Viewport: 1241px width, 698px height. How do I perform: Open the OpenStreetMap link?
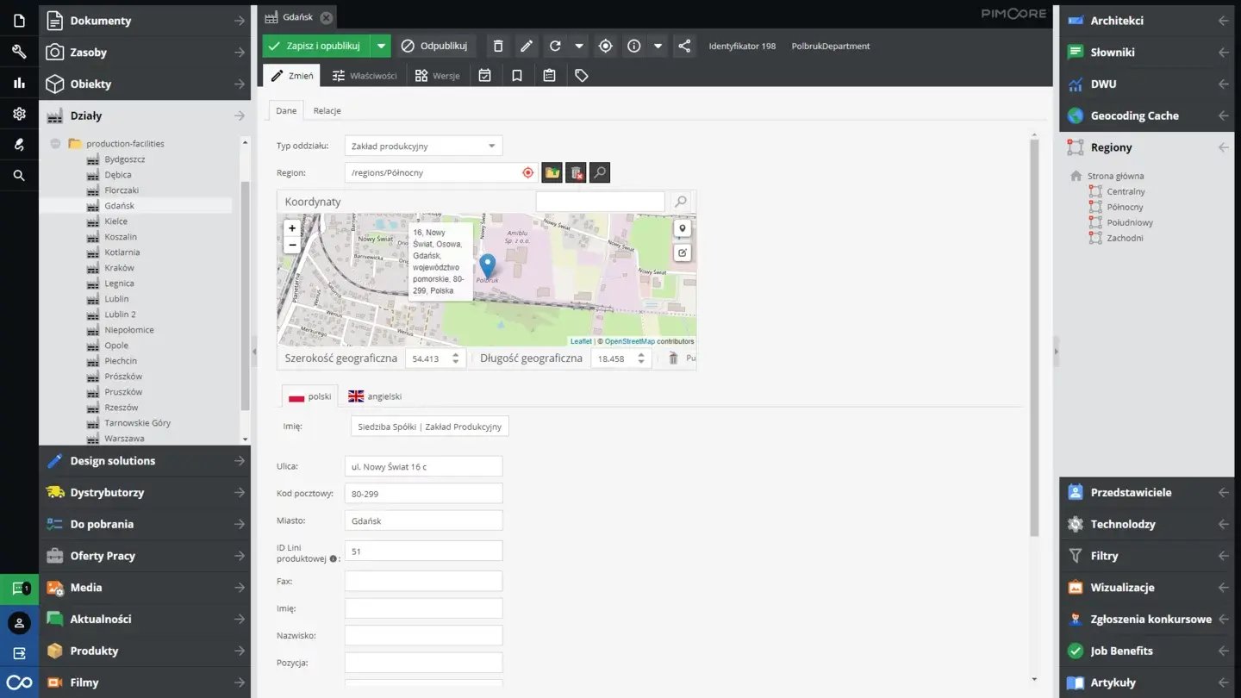(629, 341)
